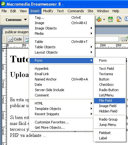Open the Text menu

coord(60,11)
